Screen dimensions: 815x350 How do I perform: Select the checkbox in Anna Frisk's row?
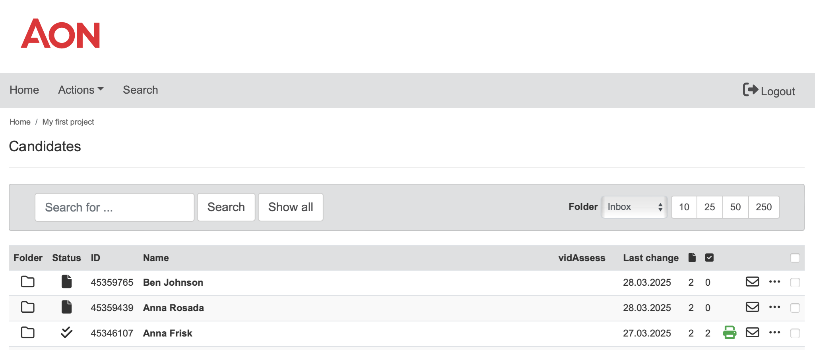coord(795,333)
